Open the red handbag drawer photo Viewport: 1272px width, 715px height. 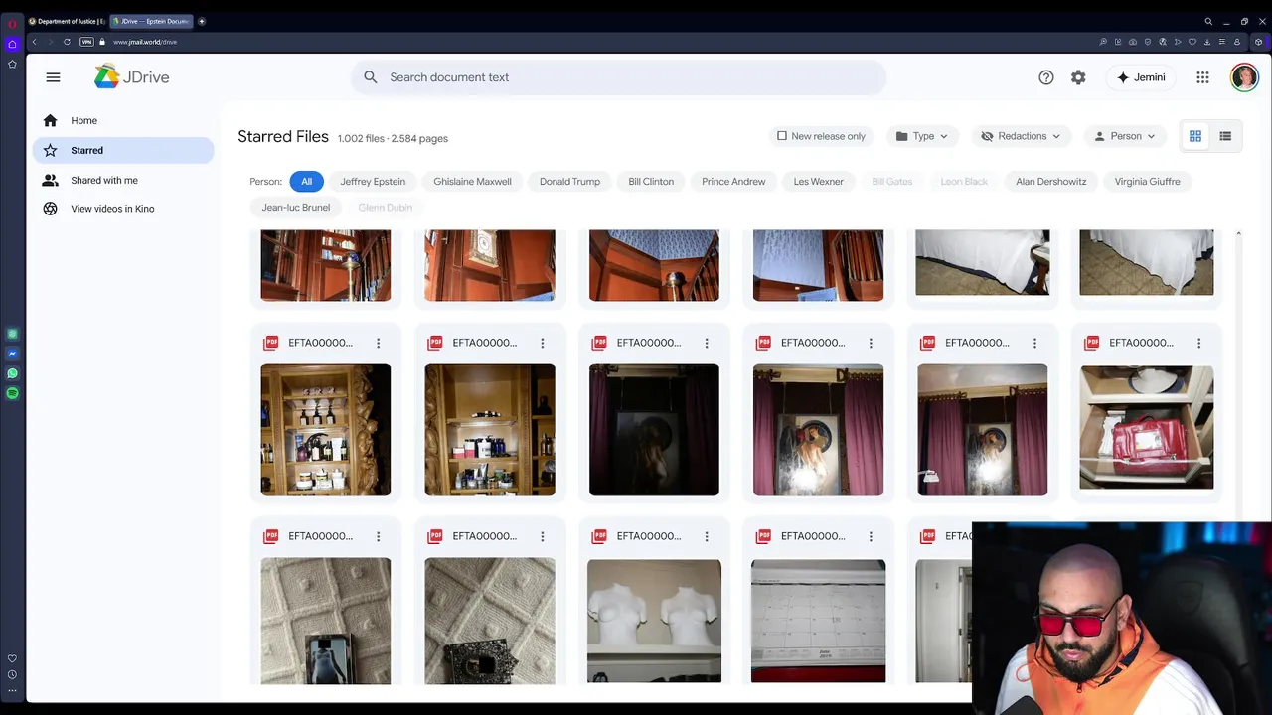click(x=1146, y=428)
